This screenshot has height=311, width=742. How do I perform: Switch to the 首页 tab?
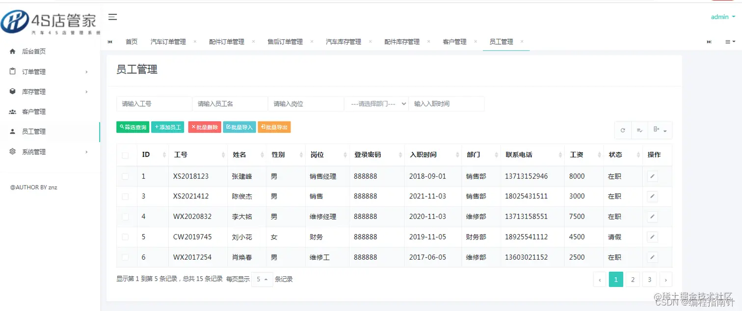pos(132,42)
